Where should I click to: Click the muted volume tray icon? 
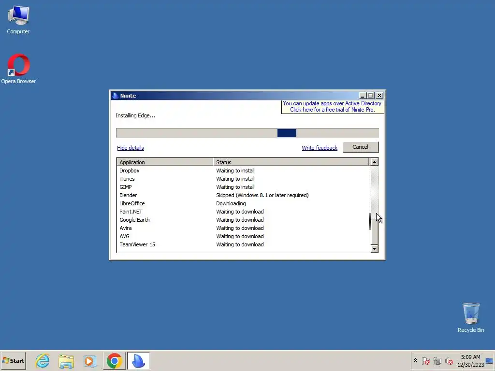coord(449,360)
